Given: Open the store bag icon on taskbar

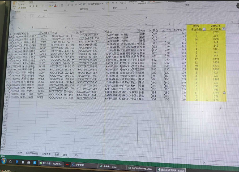Looking at the screenshot, I should click(x=29, y=162).
